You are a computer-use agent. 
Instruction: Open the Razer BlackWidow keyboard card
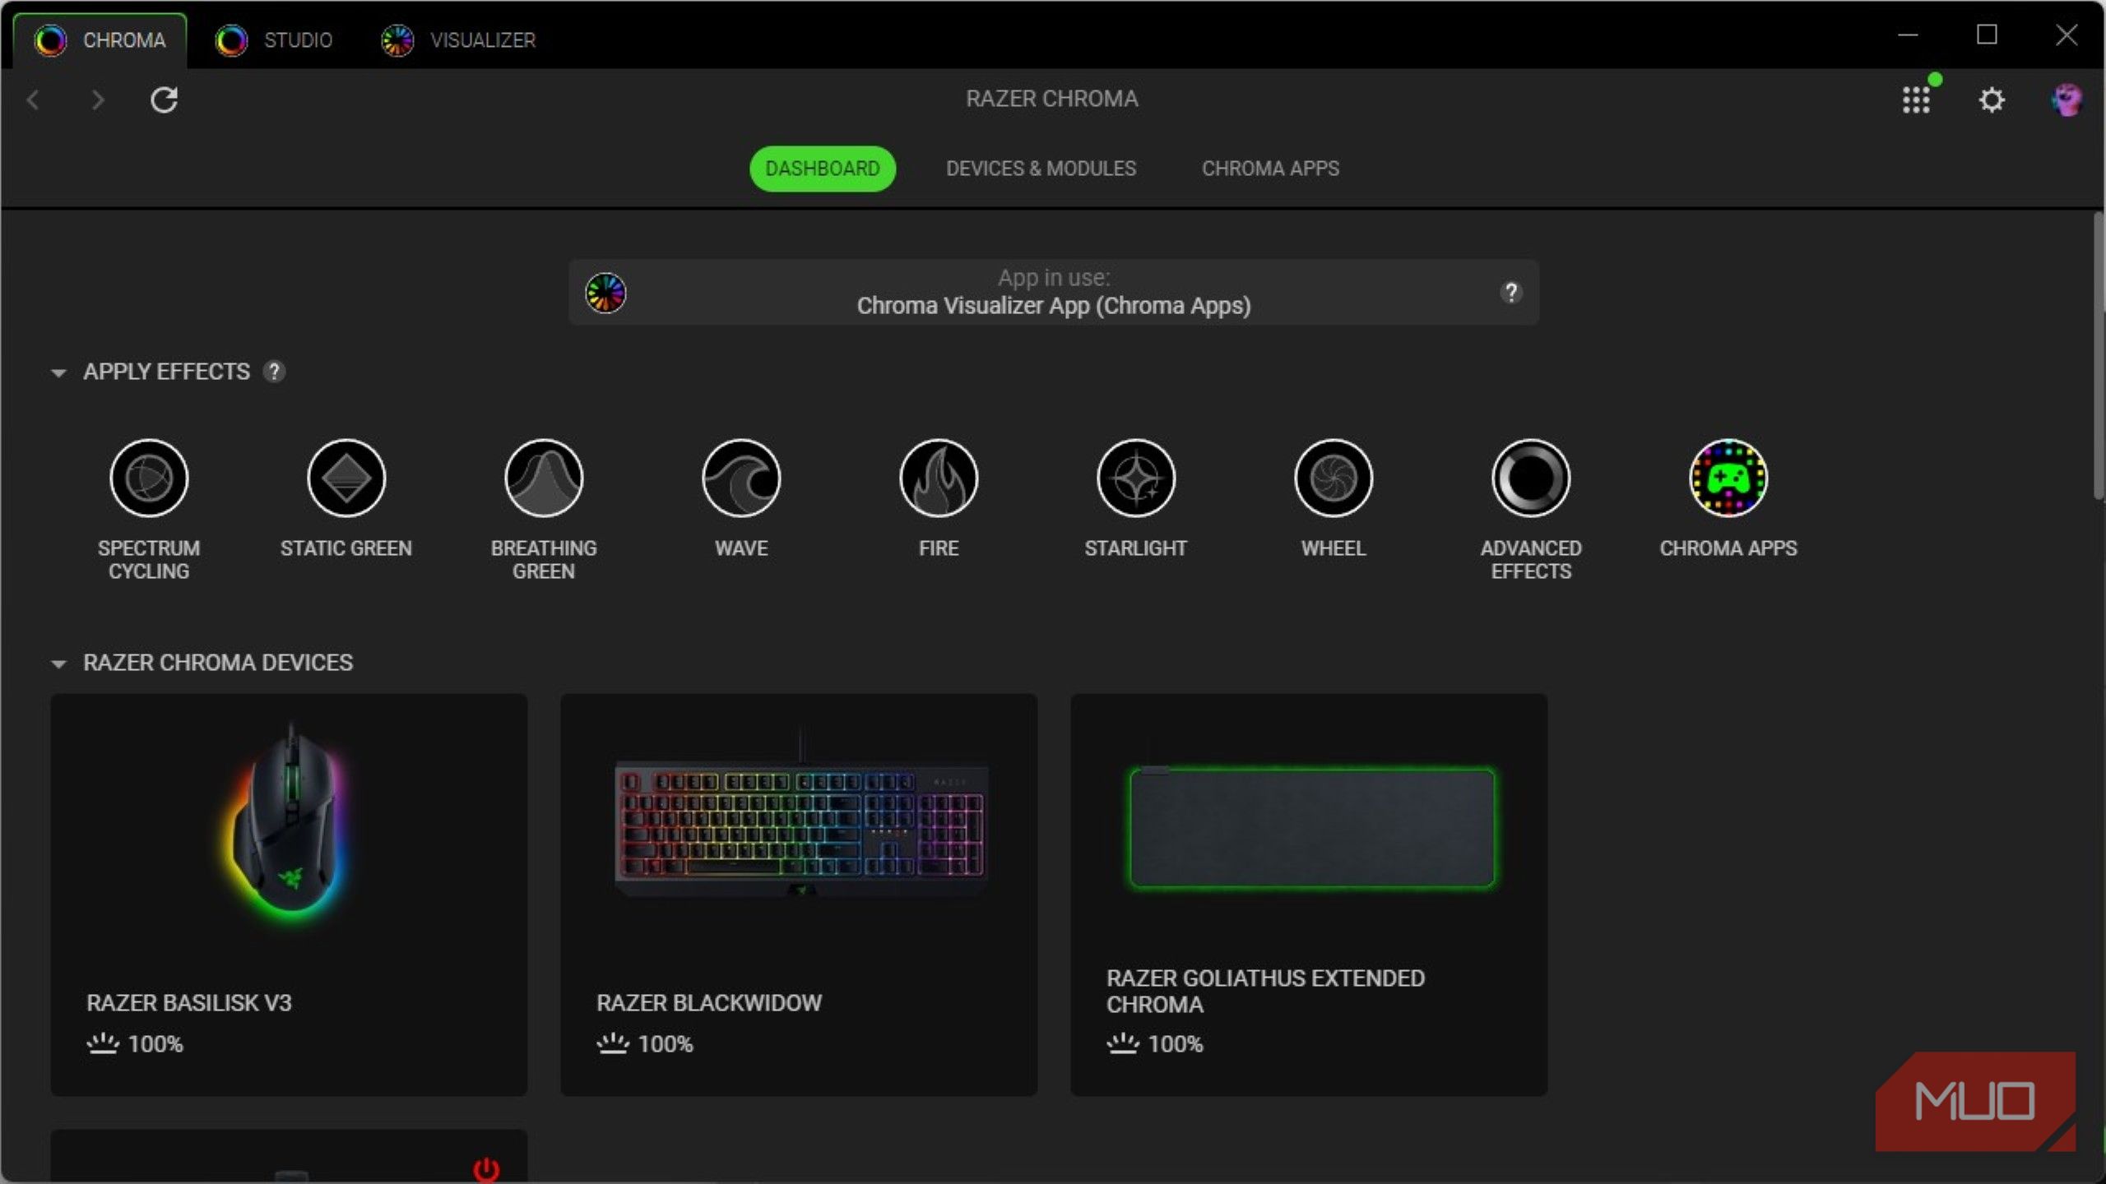click(799, 895)
